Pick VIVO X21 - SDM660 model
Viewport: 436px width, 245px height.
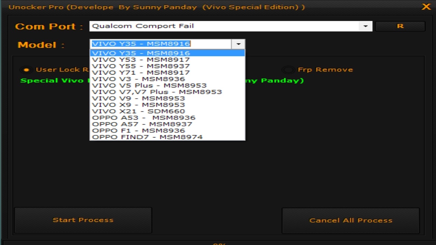(x=167, y=111)
